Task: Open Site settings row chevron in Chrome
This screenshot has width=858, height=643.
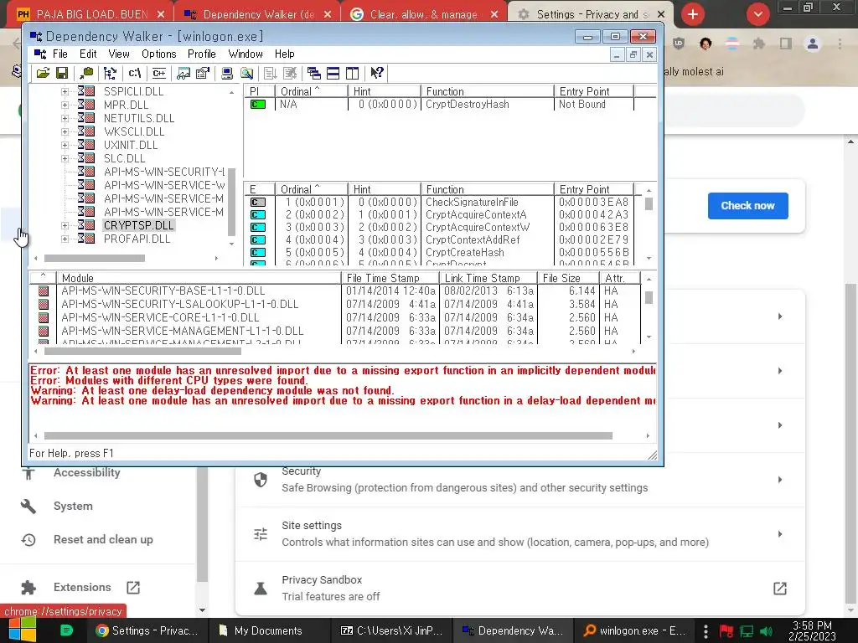Action: click(780, 533)
